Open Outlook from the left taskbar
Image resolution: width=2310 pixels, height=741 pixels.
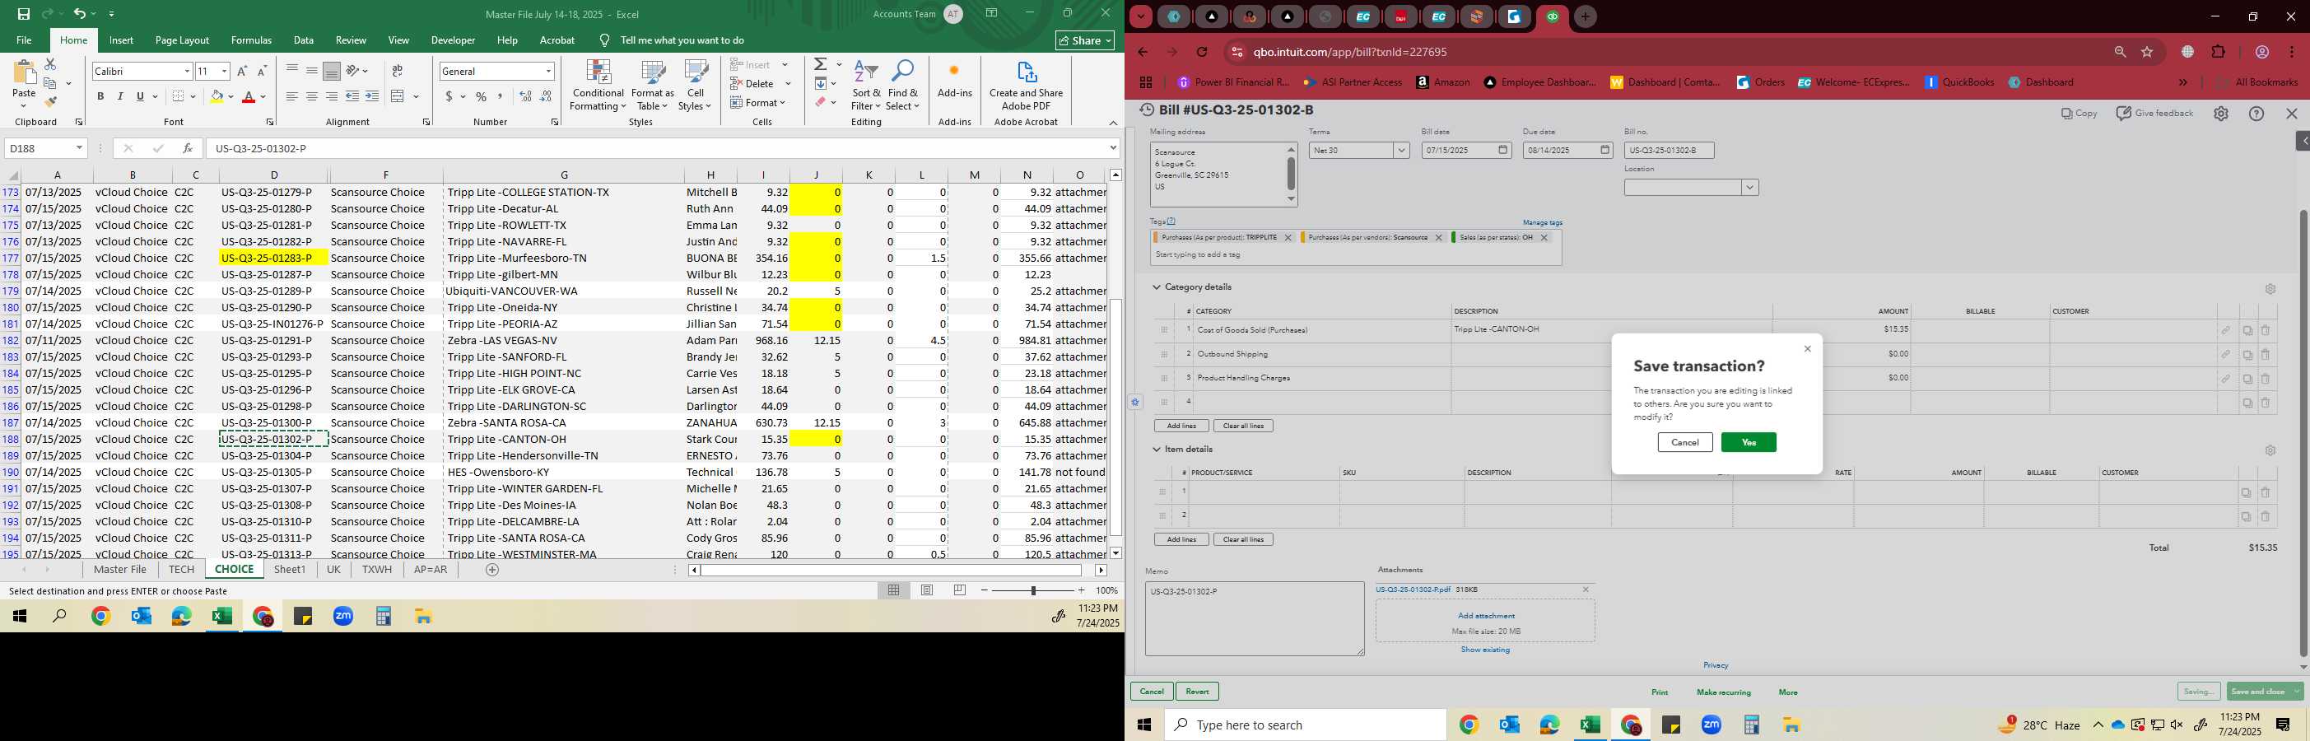[x=142, y=617]
